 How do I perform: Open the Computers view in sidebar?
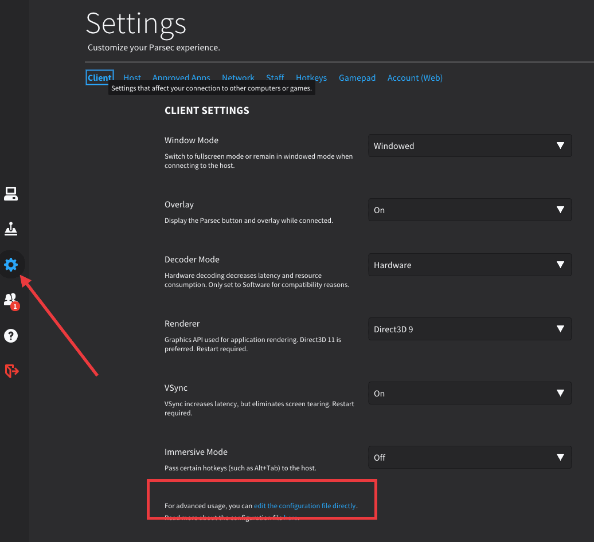(x=11, y=194)
